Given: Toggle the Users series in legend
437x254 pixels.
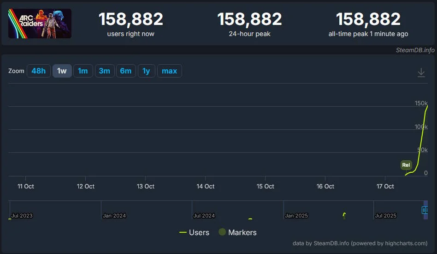Looking at the screenshot, I should pyautogui.click(x=194, y=232).
